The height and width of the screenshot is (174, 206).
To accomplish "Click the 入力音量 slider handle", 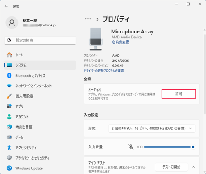I will click(193, 147).
